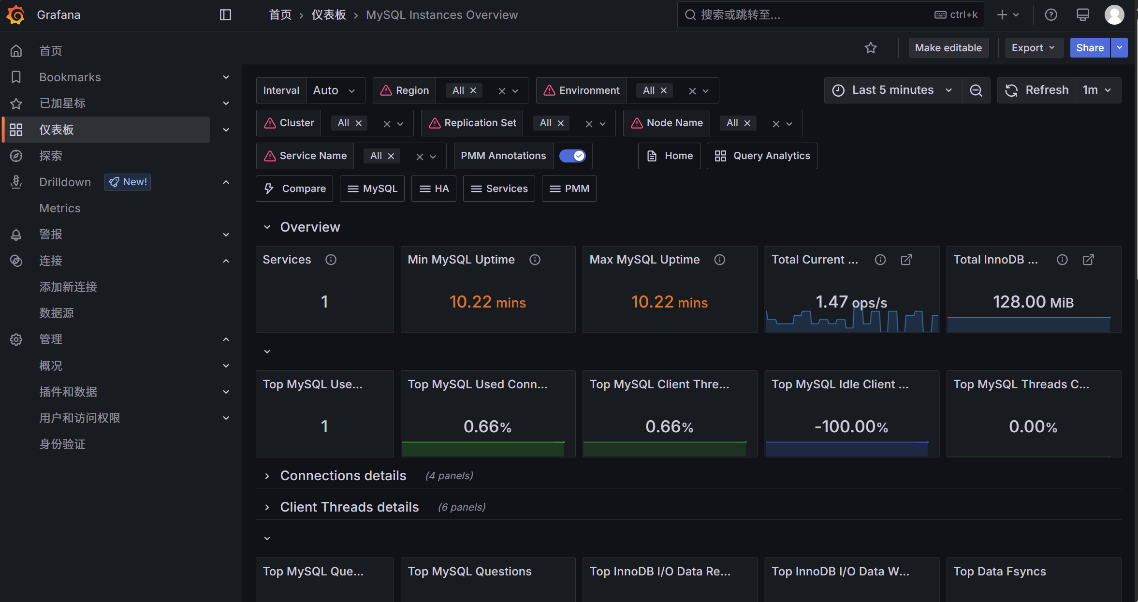This screenshot has height=602, width=1138.
Task: Open the MySQL dashboards menu
Action: [372, 189]
